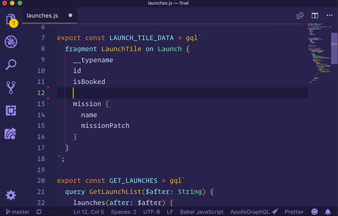
Task: Open the notifications bell in the status bar
Action: [328, 211]
